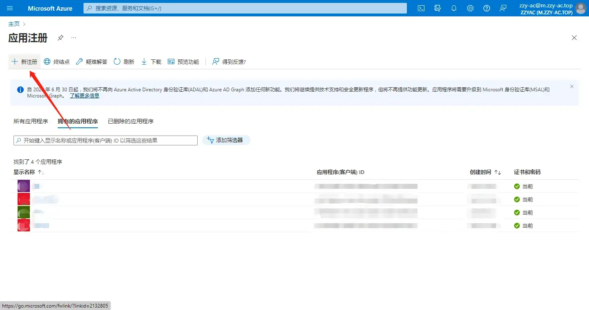This screenshot has height=310, width=589.
Task: Click 下载 to download the list
Action: 151,62
